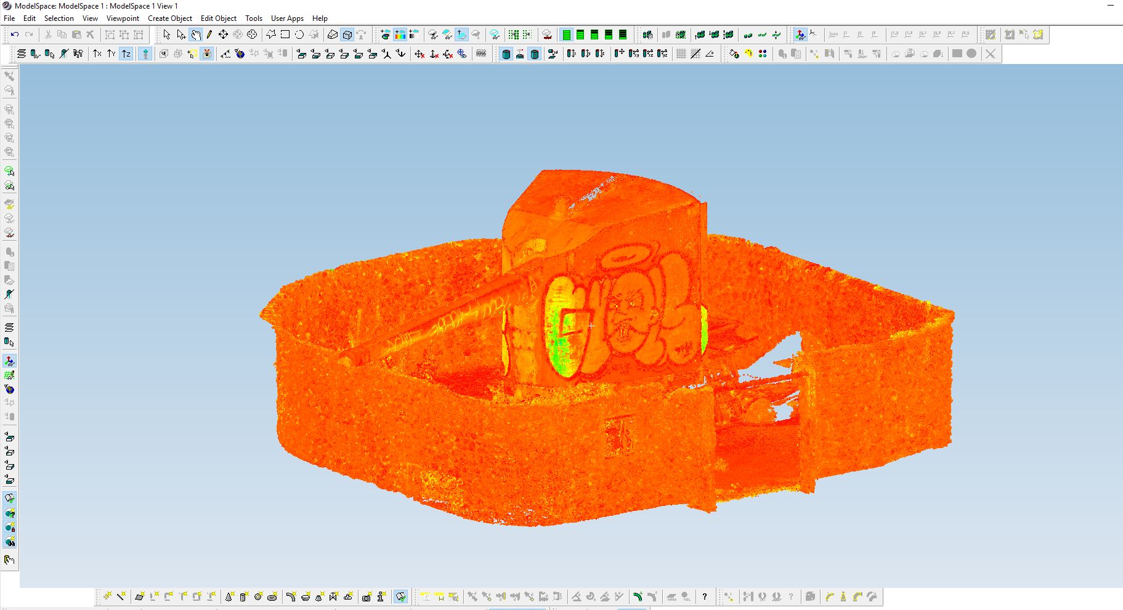Click the grid icon in second toolbar row
The image size is (1123, 610).
click(x=681, y=54)
